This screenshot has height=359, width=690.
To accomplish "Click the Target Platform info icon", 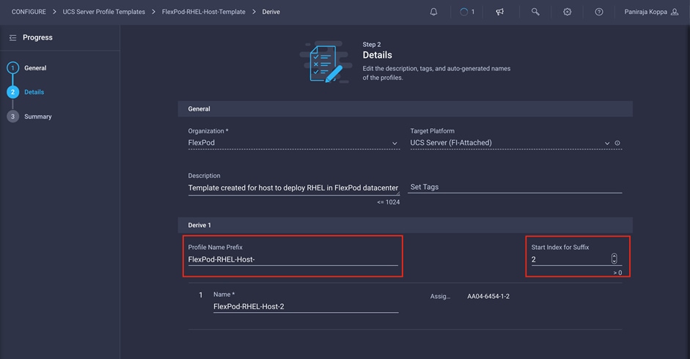I will click(617, 143).
